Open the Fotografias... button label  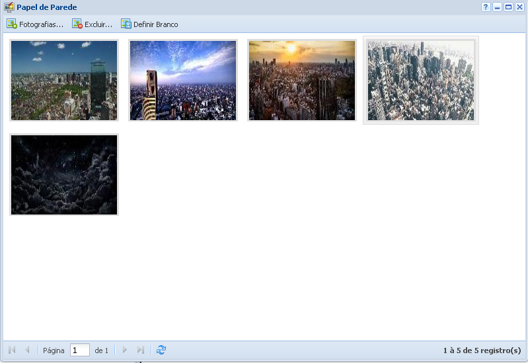tap(41, 24)
